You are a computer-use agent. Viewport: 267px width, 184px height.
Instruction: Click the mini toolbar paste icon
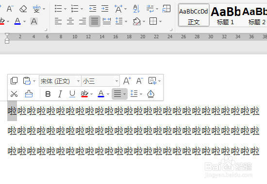27,81
